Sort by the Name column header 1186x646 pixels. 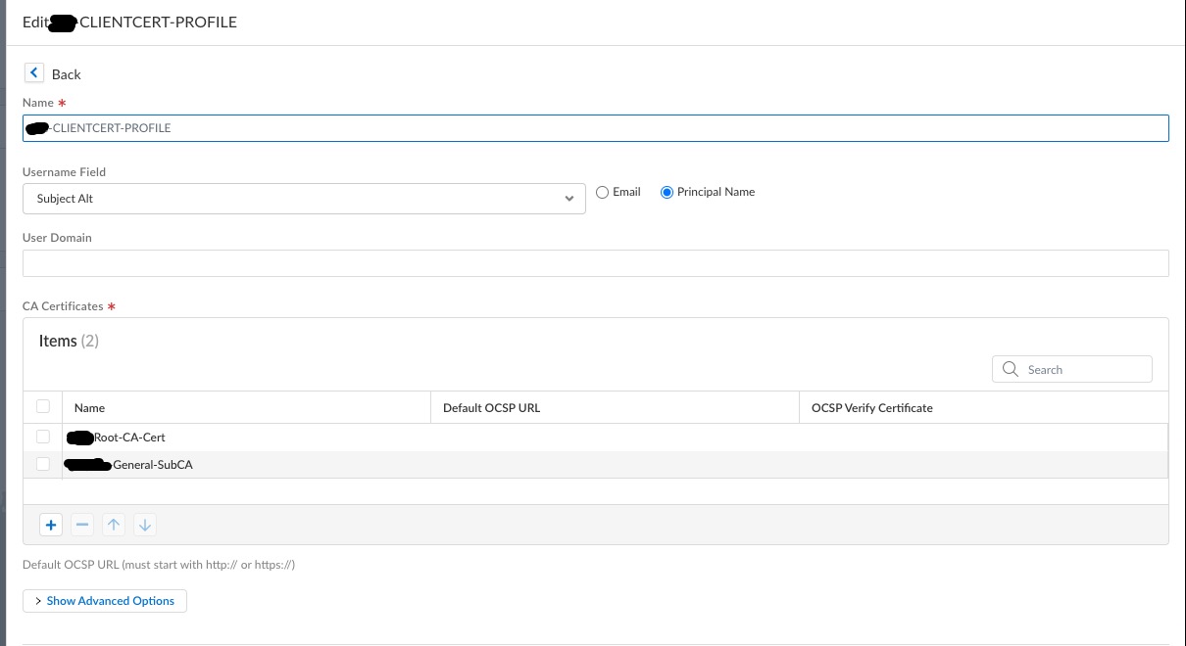pos(90,408)
